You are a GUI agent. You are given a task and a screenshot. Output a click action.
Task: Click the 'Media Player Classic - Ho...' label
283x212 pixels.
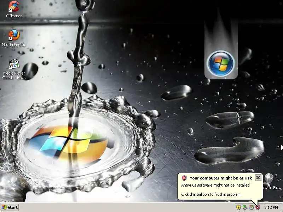14,75
